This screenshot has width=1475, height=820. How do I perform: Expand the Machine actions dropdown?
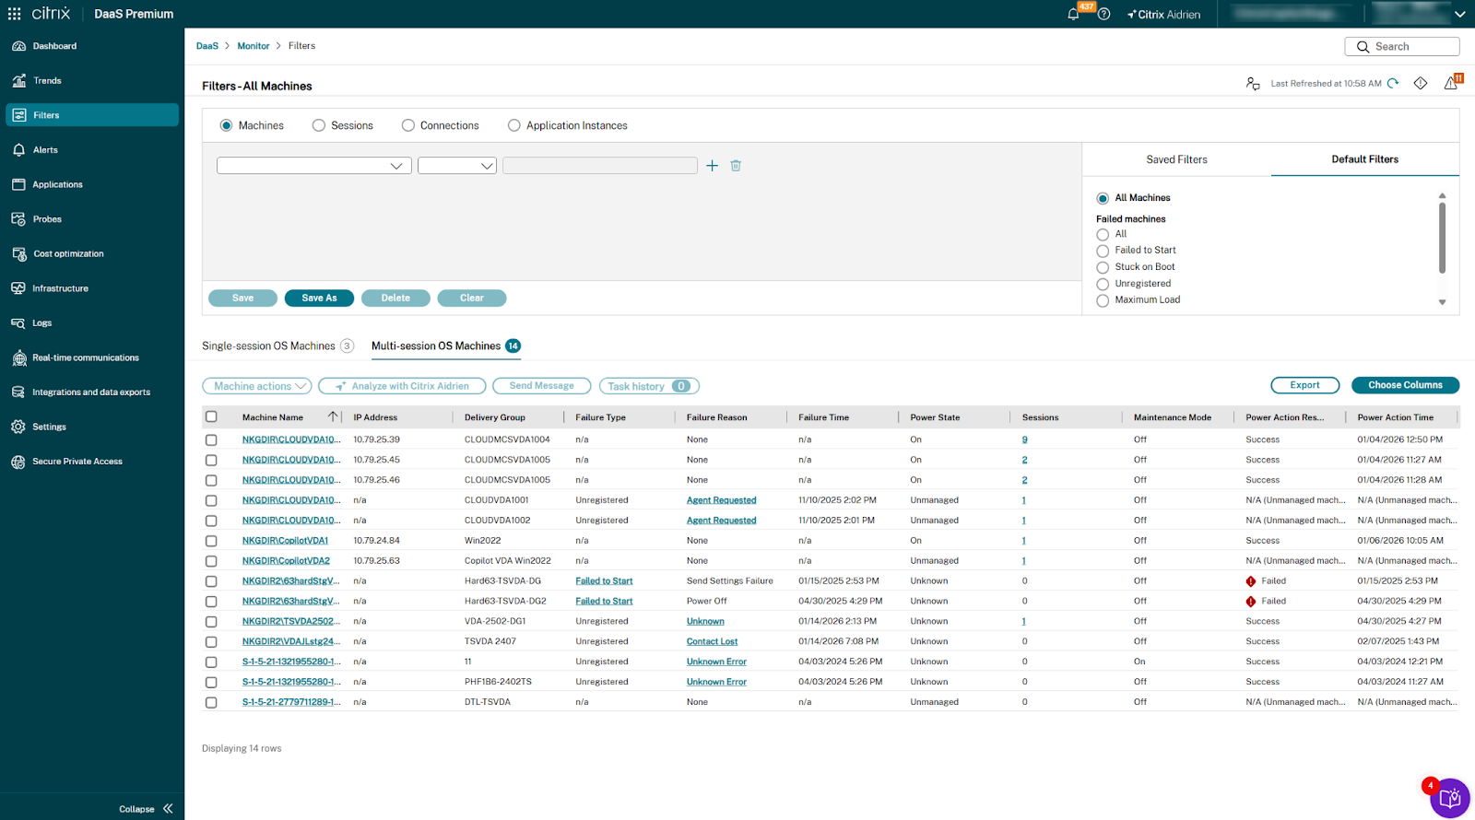(257, 386)
